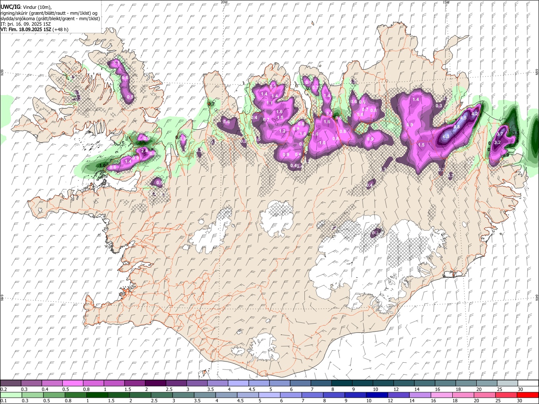
Task: Pick the 0.3–0.4 mauve snow legend swatch
Action: pos(32,383)
